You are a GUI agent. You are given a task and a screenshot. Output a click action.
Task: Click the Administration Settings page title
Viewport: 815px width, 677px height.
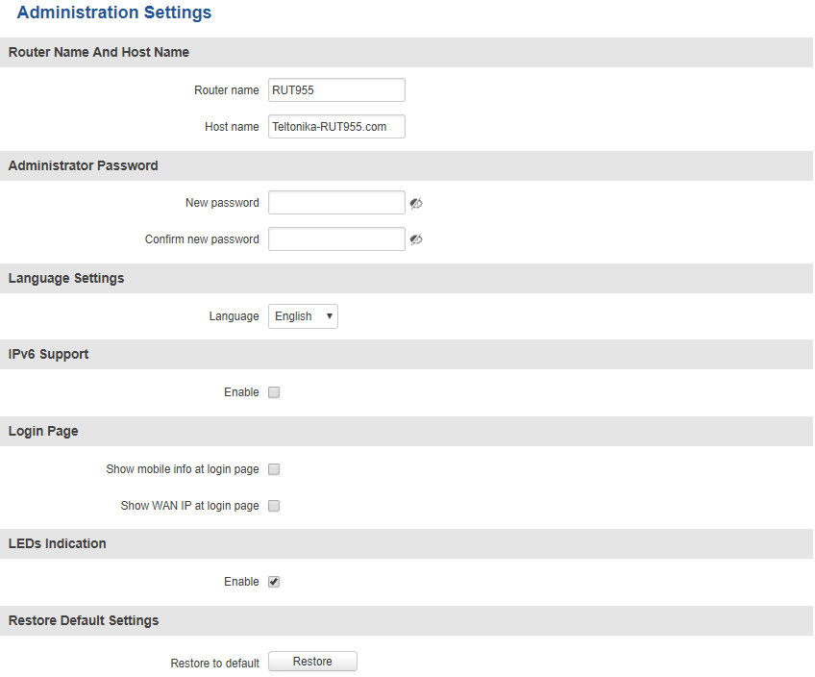(114, 13)
